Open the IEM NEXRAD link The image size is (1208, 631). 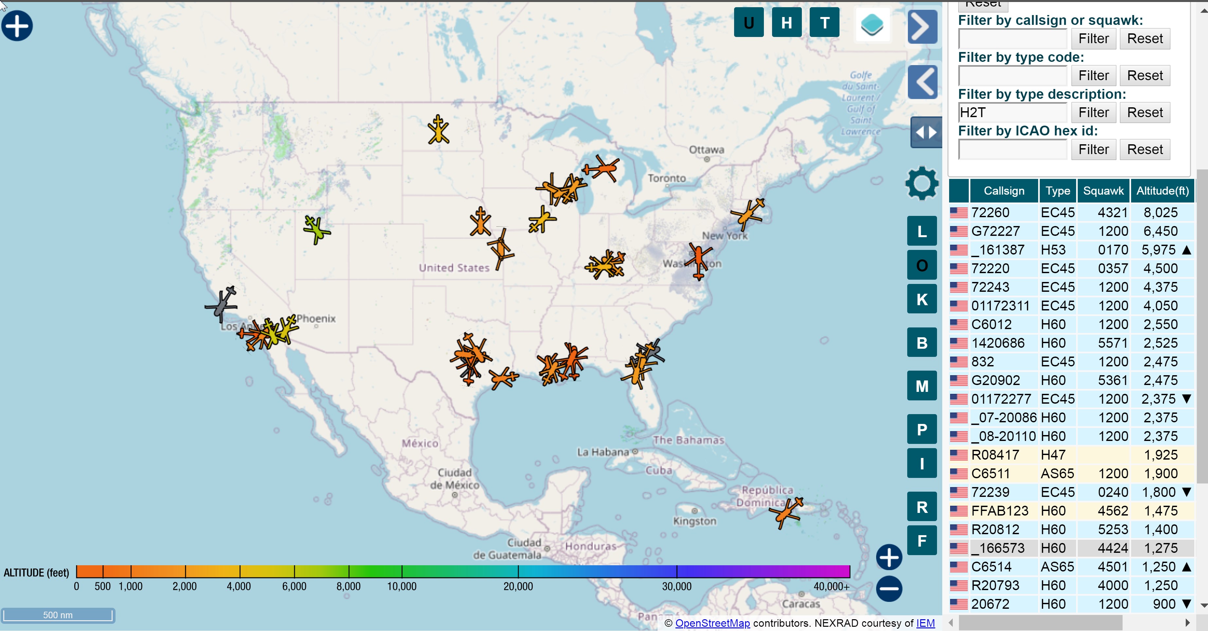click(925, 623)
